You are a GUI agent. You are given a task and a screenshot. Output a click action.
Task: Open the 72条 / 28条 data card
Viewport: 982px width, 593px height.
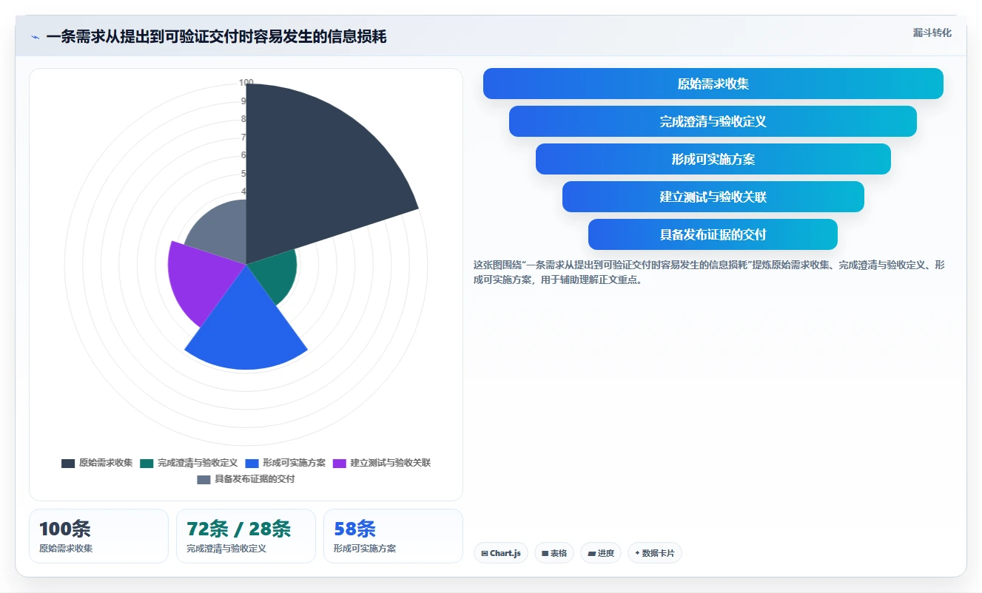pyautogui.click(x=246, y=536)
